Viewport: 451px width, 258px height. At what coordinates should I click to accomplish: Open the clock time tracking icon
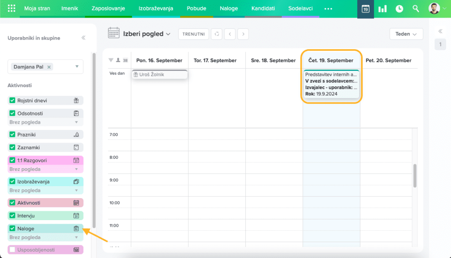tap(399, 9)
